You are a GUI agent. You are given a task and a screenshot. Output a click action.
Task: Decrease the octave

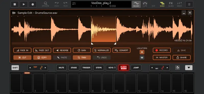coord(152,68)
